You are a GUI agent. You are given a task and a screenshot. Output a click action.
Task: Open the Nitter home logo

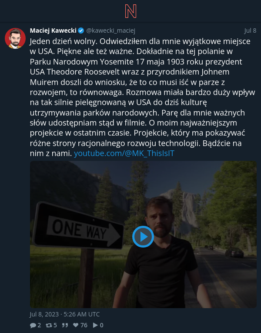click(x=130, y=11)
